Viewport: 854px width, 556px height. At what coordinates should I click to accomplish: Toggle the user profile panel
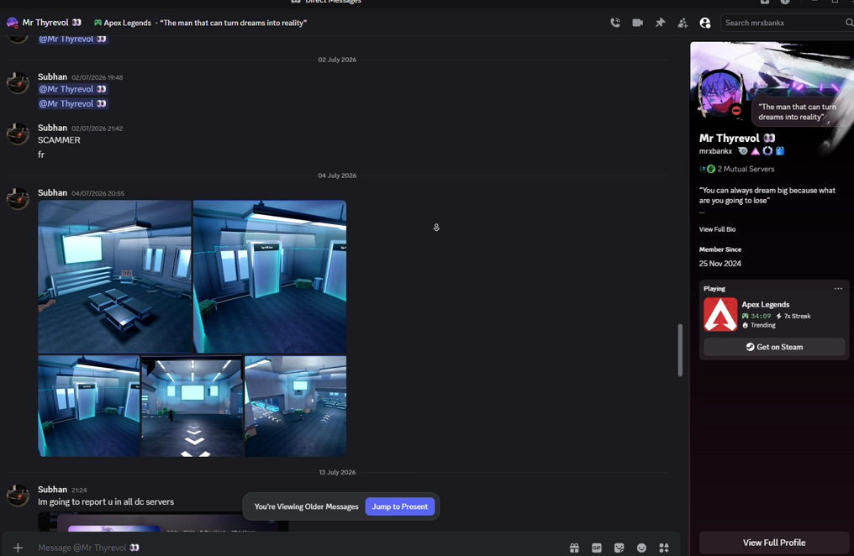(704, 23)
